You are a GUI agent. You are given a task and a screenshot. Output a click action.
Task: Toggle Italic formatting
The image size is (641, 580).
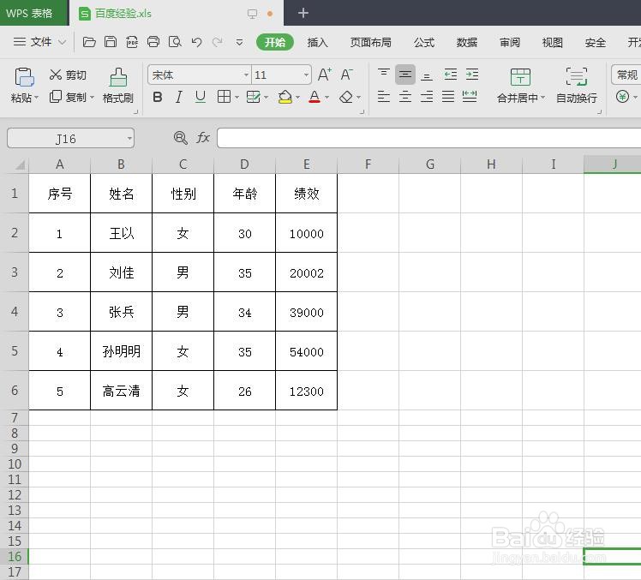tap(178, 97)
